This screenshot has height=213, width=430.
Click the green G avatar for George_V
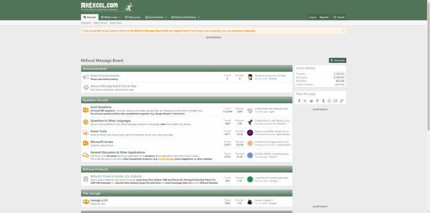250,179
